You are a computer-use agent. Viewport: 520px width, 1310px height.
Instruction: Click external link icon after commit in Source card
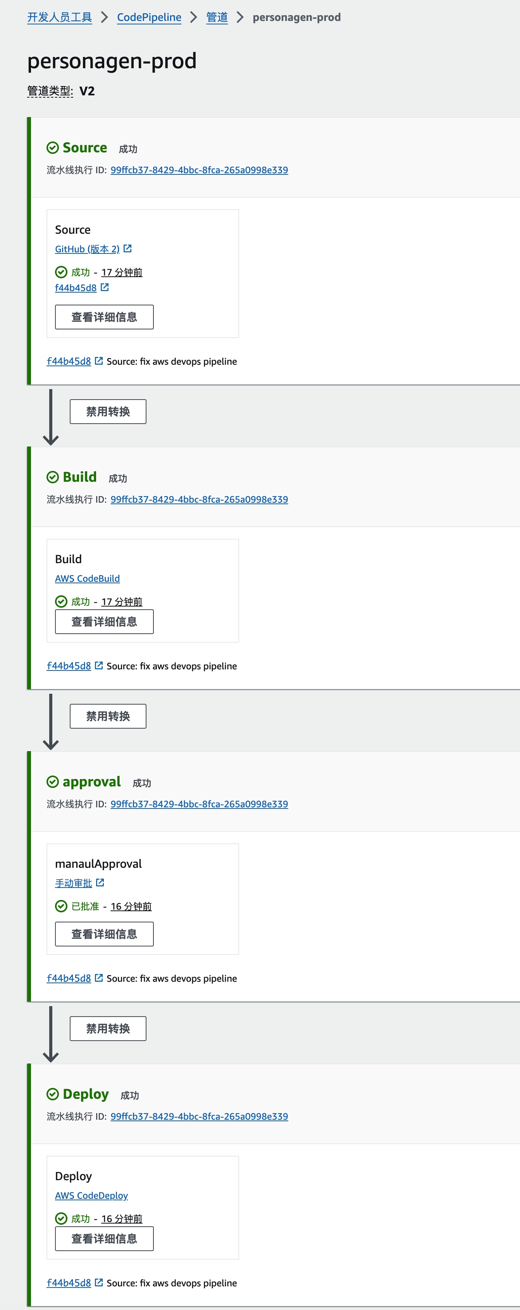[105, 287]
